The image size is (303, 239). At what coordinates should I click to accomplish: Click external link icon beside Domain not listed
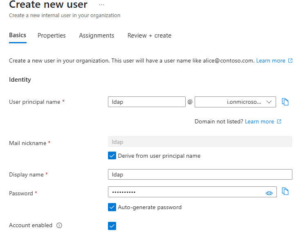(279, 121)
